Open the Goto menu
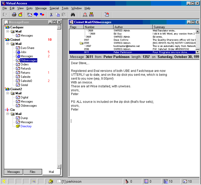201x185 pixels. pos(30,8)
